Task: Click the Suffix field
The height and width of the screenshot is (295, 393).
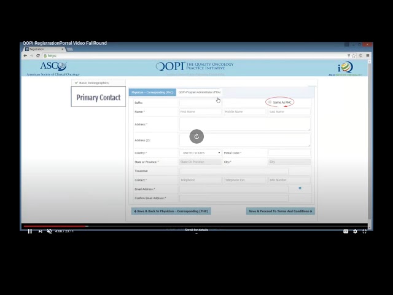Action: click(x=200, y=103)
